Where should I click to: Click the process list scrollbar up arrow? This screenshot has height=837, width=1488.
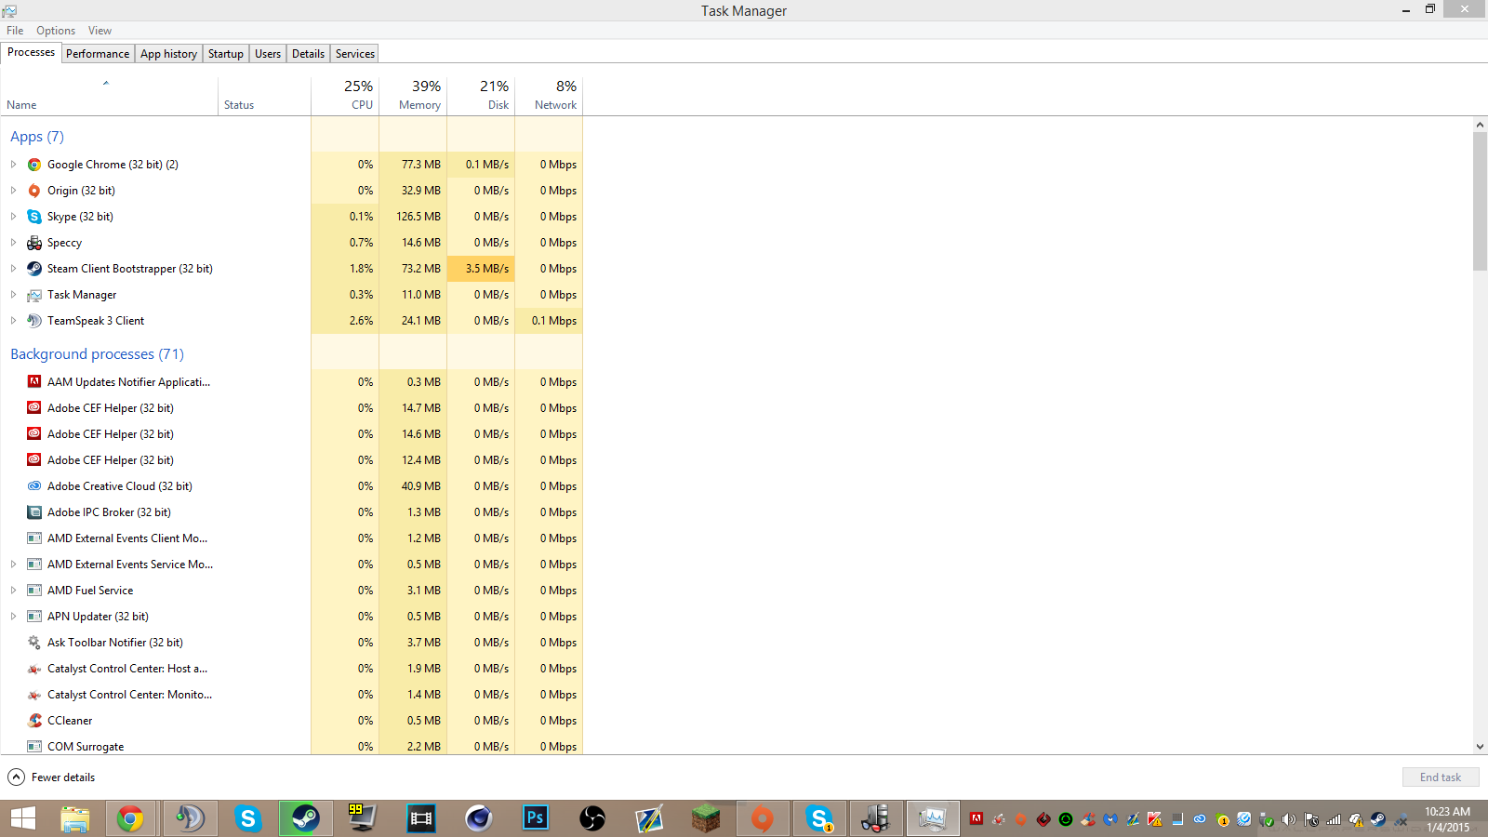[x=1480, y=125]
